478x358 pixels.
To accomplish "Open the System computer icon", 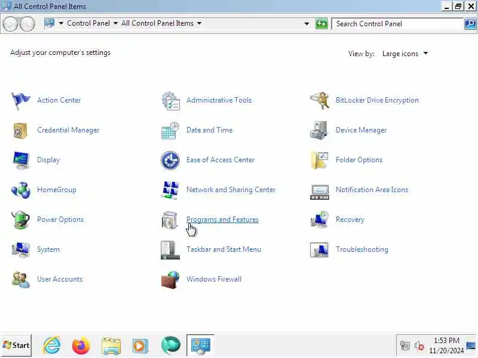I will coord(21,249).
